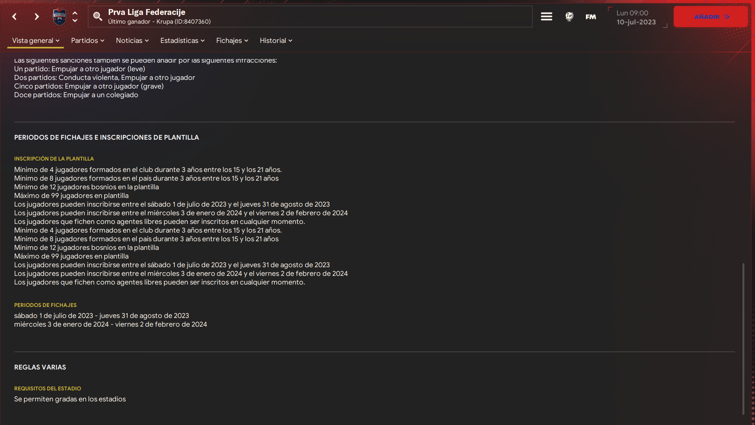Click the FM logo icon
Image resolution: width=755 pixels, height=425 pixels.
coord(591,17)
